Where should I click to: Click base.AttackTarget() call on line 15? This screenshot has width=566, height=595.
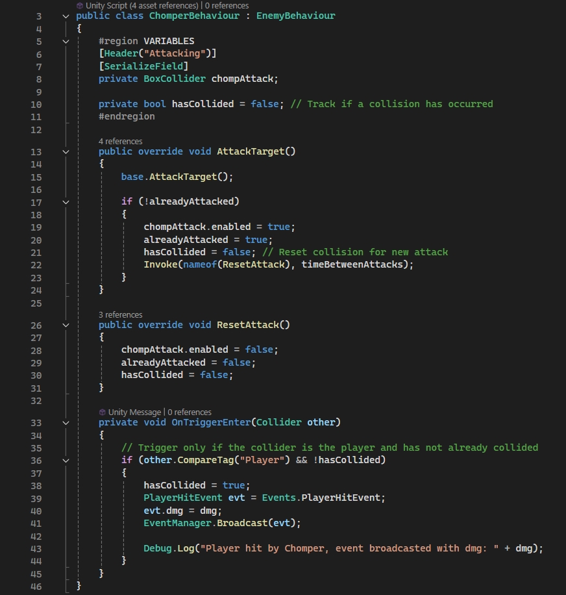pos(177,177)
